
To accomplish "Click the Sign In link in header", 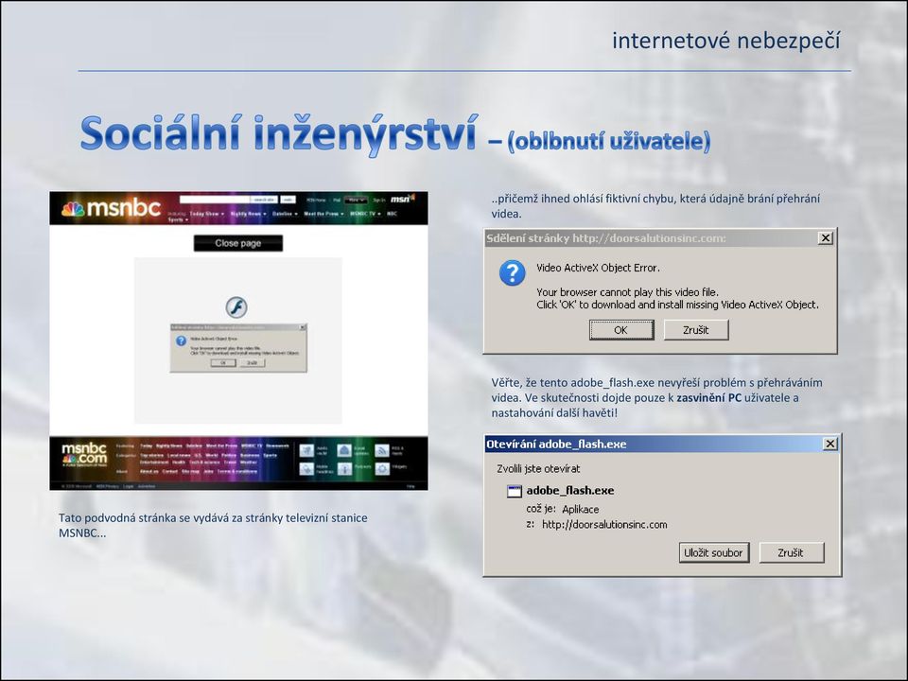I will [x=379, y=200].
